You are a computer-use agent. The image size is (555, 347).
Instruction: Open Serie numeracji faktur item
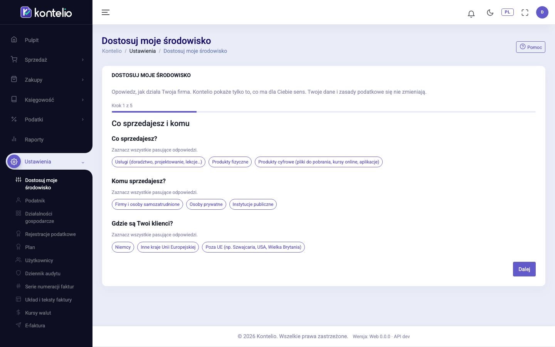(x=49, y=286)
